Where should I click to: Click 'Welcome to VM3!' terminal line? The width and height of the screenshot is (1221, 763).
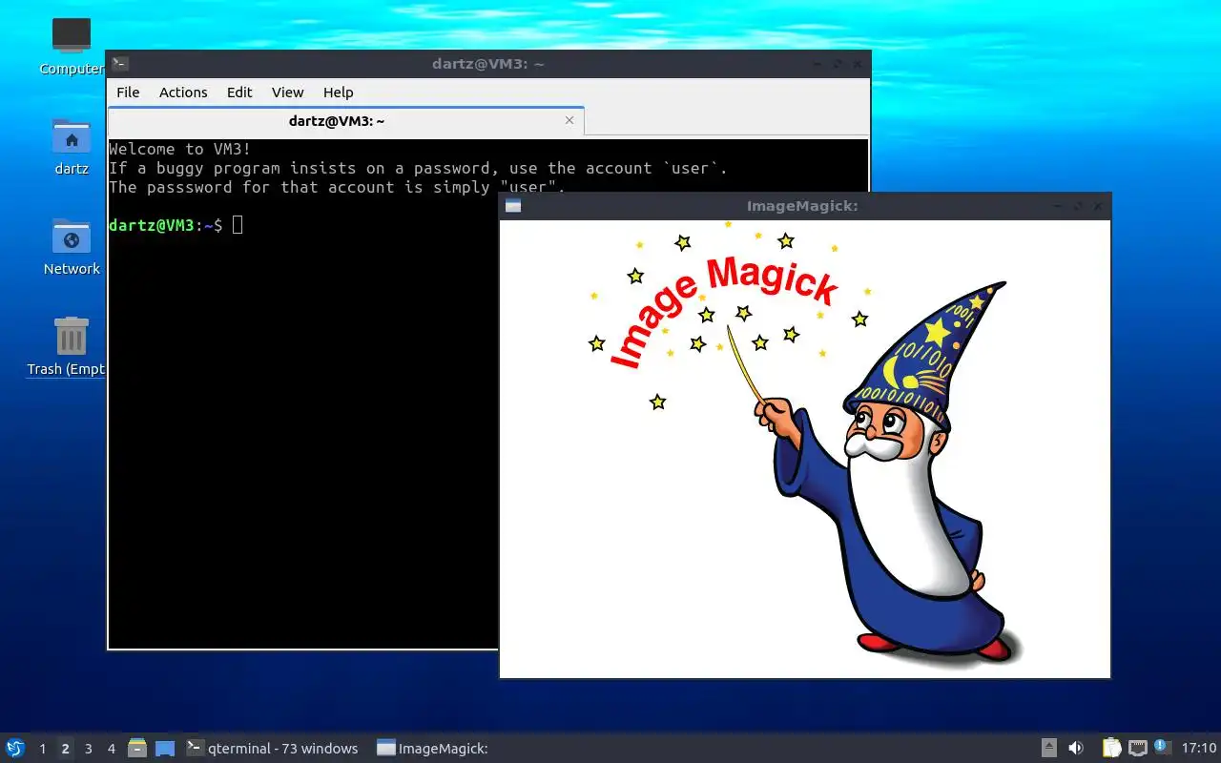(x=180, y=149)
